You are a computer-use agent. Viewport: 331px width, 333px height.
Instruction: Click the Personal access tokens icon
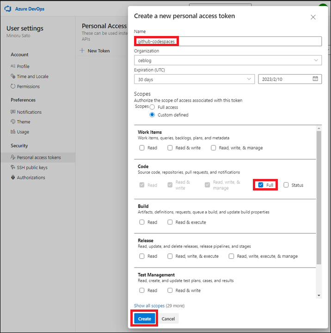click(x=13, y=157)
